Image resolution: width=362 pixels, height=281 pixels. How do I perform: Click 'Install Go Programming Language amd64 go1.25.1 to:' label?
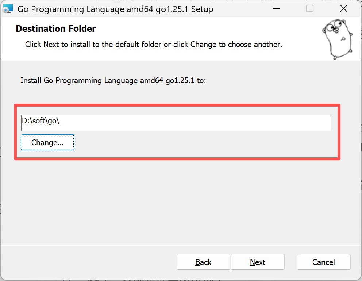click(x=113, y=81)
